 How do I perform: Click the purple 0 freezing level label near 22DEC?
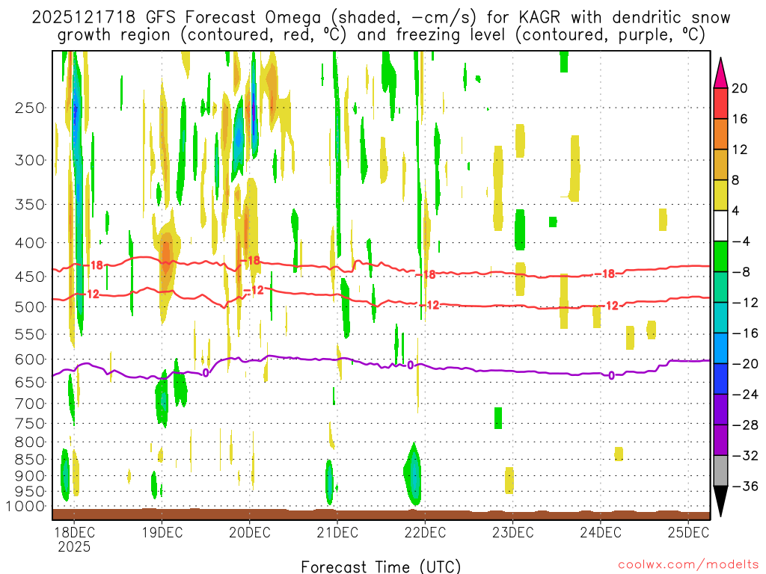[411, 365]
